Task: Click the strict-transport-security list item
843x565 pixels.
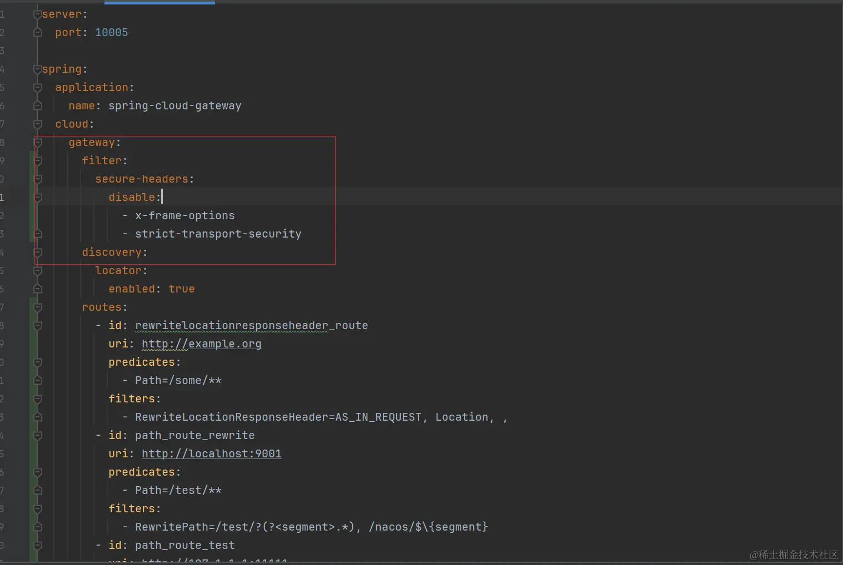Action: click(x=218, y=234)
